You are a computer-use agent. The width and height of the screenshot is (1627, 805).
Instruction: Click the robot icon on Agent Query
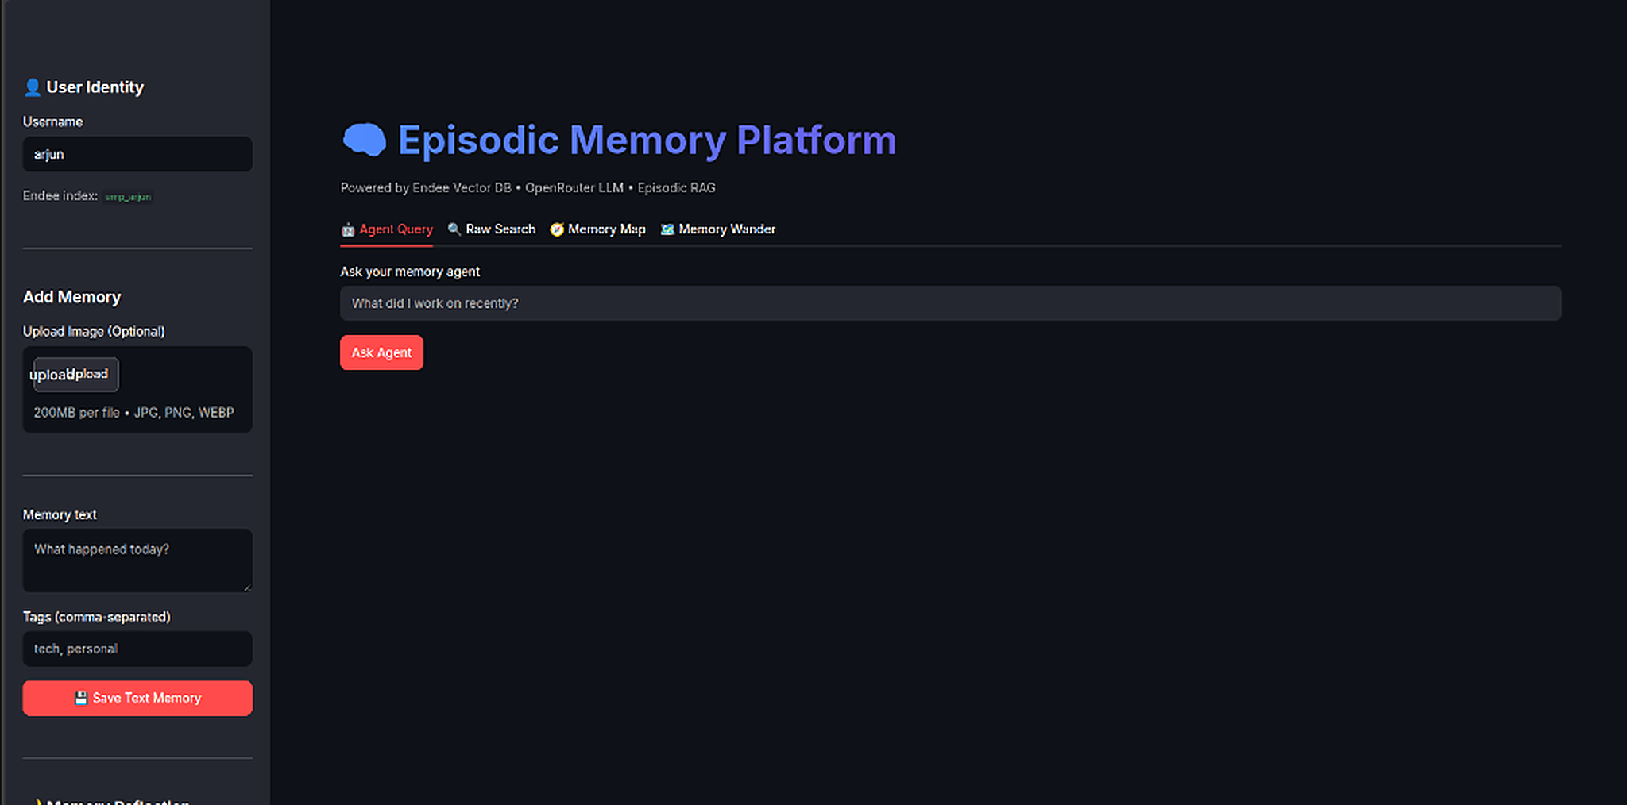(x=348, y=229)
